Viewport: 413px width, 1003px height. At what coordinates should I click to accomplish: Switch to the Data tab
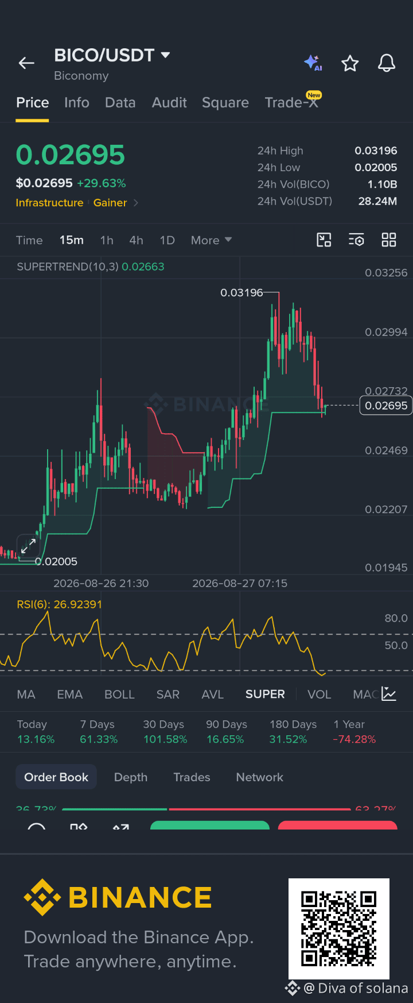click(120, 103)
